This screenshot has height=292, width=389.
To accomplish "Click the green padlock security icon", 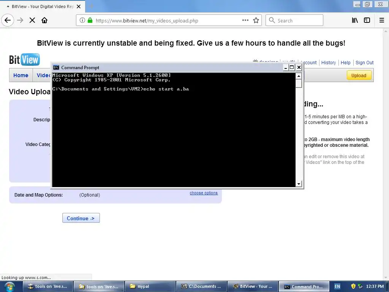I will pyautogui.click(x=90, y=21).
